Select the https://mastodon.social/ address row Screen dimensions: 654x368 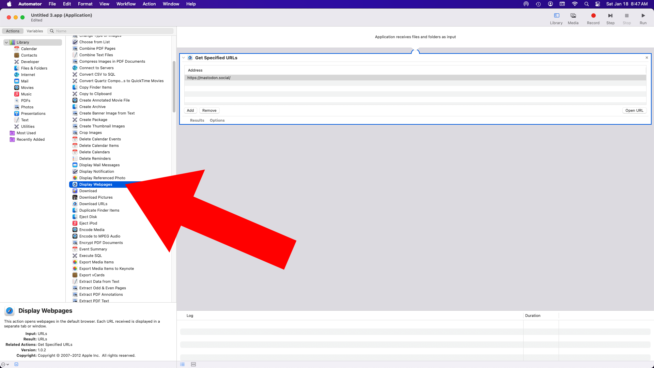coord(415,78)
